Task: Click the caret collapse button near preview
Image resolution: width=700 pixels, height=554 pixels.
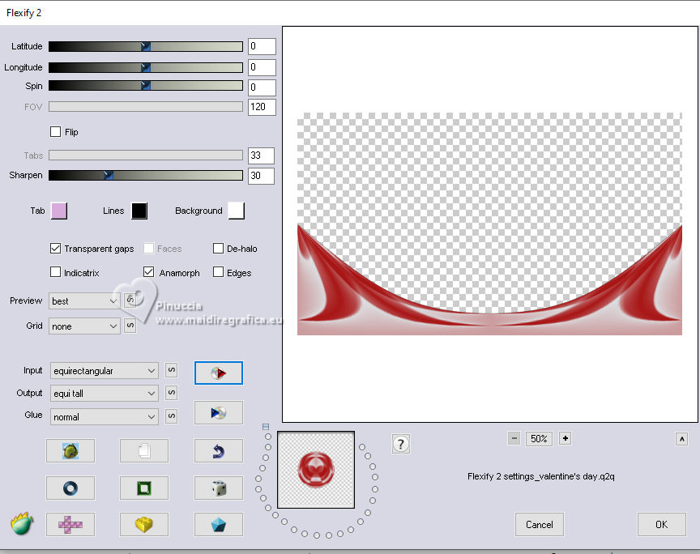Action: [x=681, y=439]
